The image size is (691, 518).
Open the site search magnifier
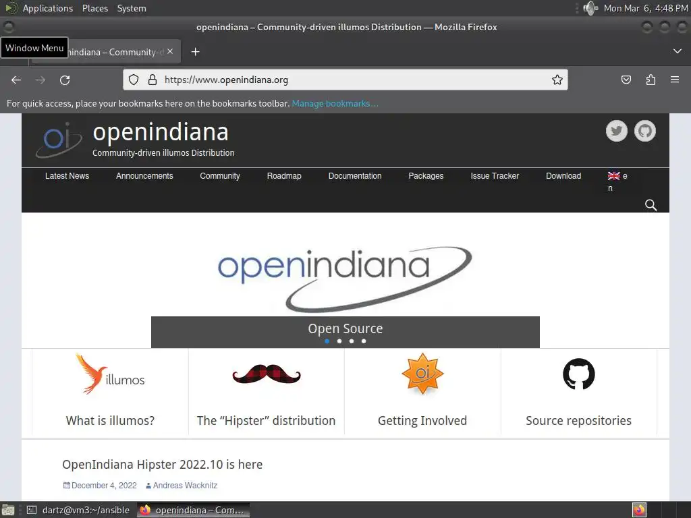[651, 205]
